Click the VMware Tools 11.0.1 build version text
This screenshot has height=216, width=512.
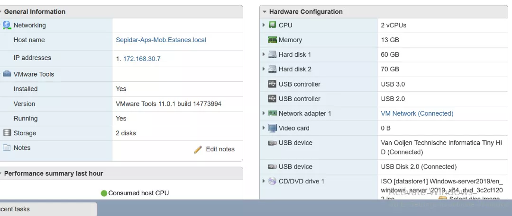point(168,104)
